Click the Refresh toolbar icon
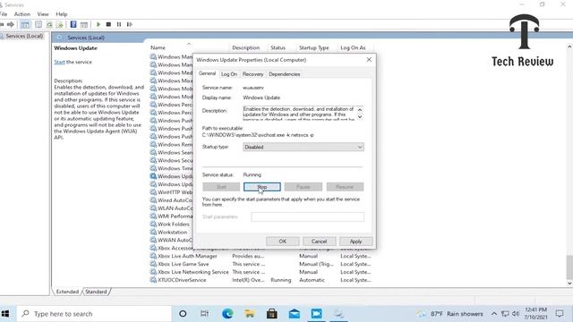573x322 pixels. click(49, 24)
